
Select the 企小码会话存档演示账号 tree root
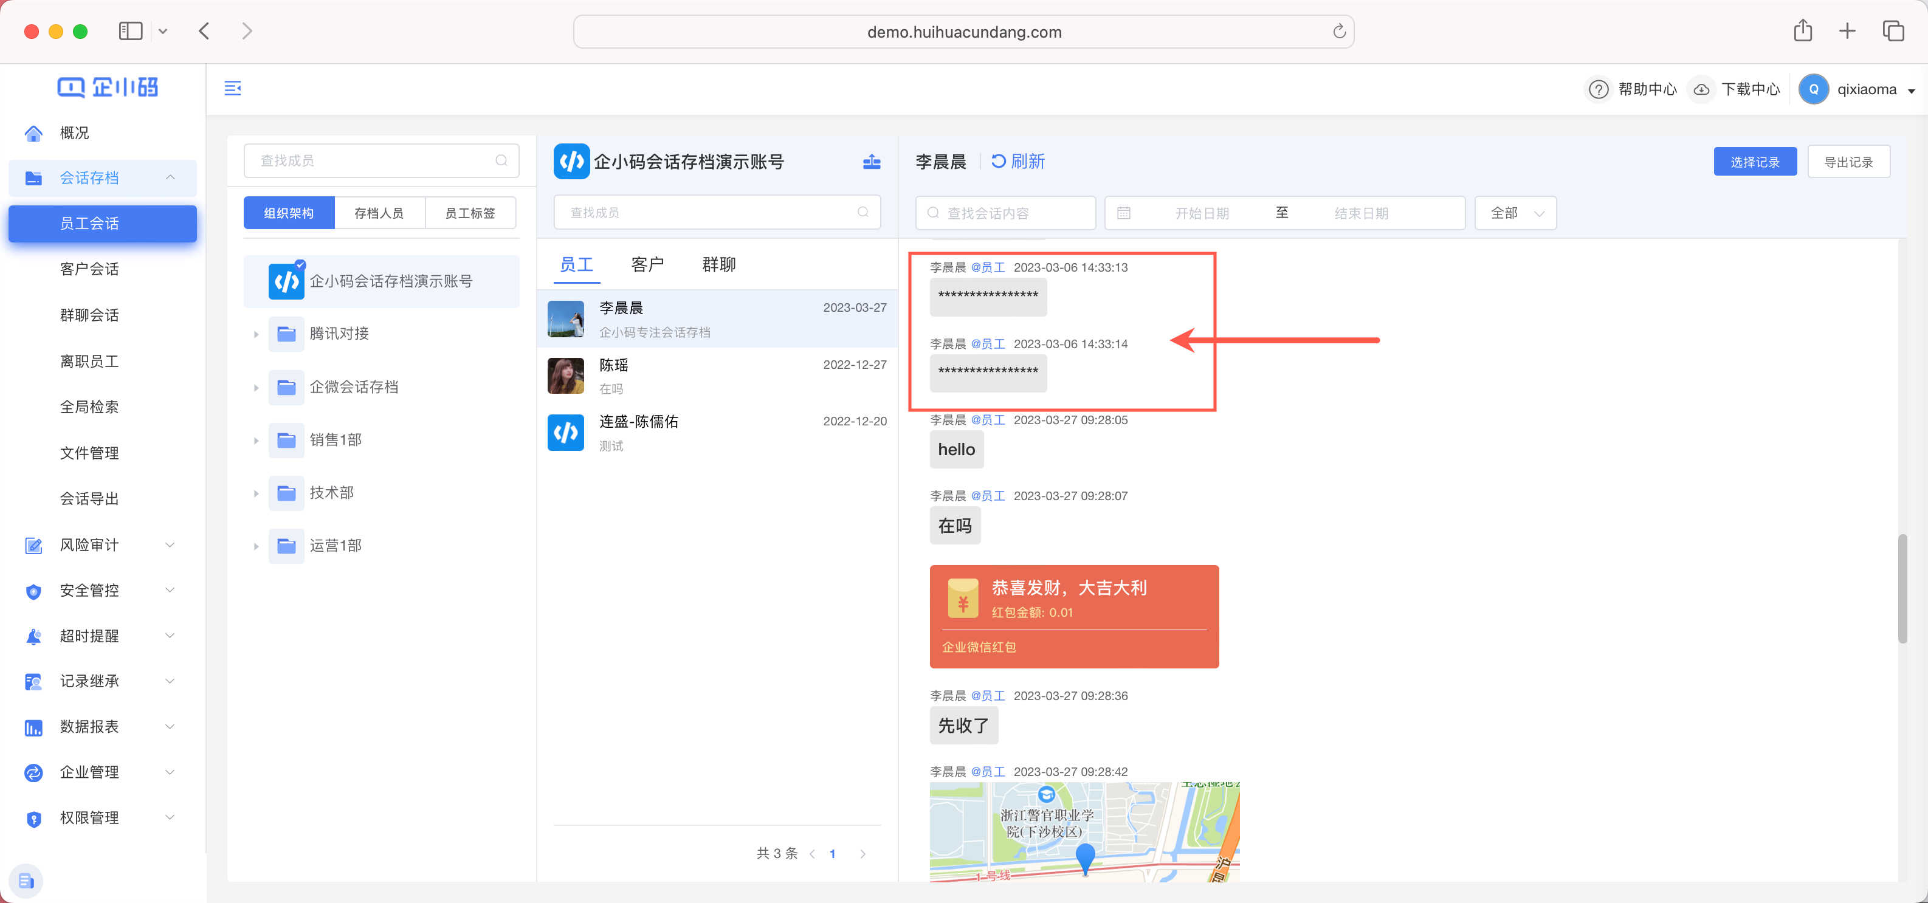point(382,281)
